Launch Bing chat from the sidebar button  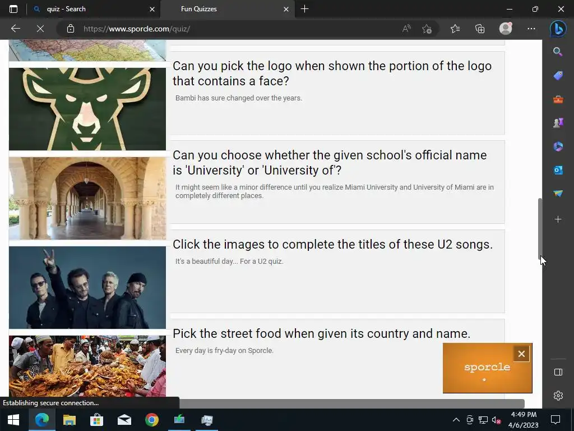tap(558, 29)
